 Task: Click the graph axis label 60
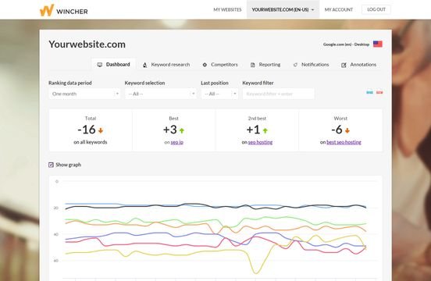click(56, 261)
